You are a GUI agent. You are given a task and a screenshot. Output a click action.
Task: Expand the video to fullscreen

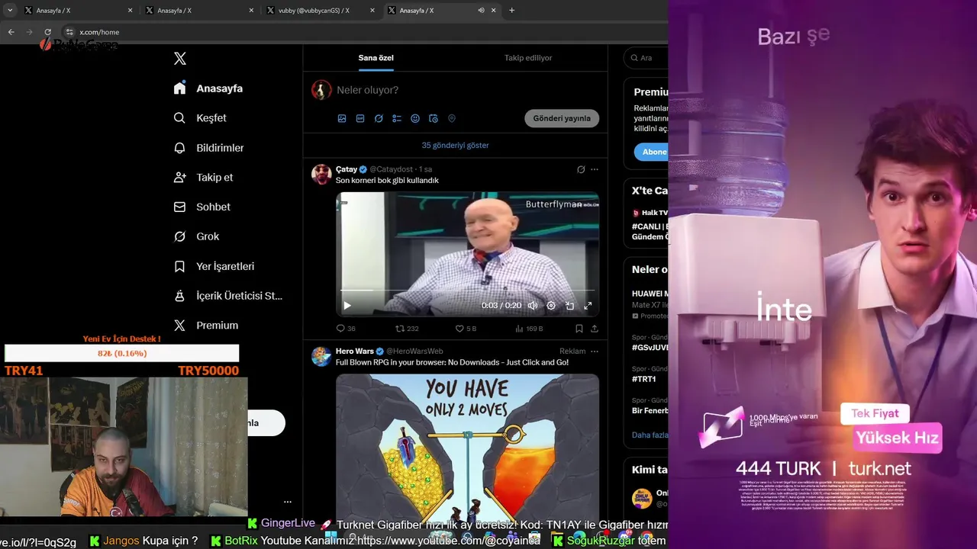(x=588, y=306)
